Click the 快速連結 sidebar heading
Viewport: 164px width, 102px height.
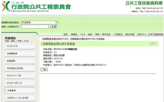[10, 38]
